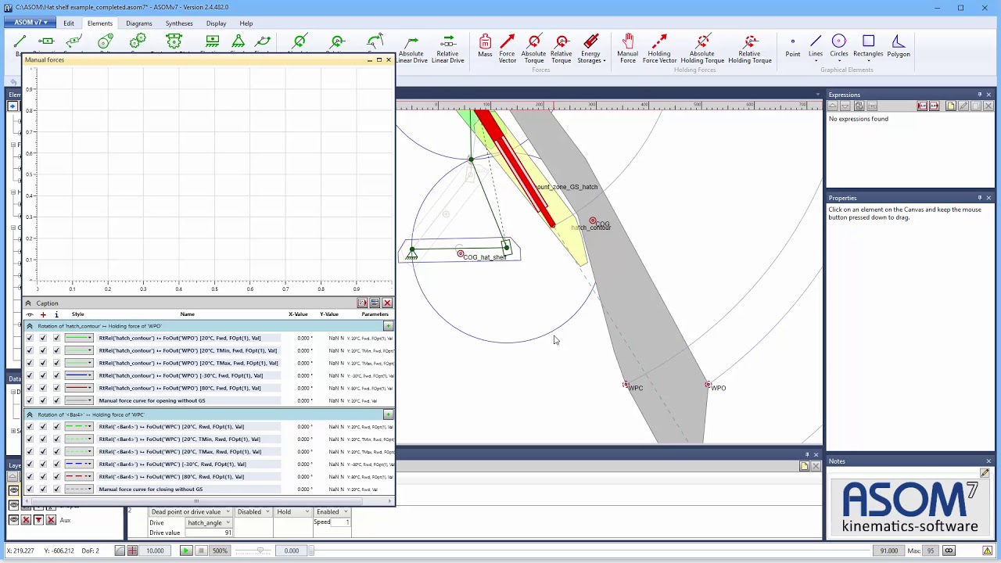Screen dimensions: 1001x563
Task: Select the Absolute Torque tool
Action: point(534,48)
